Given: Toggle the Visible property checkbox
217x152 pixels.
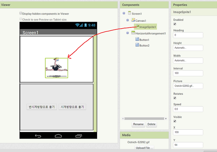Looking at the screenshot, I should (175, 121).
